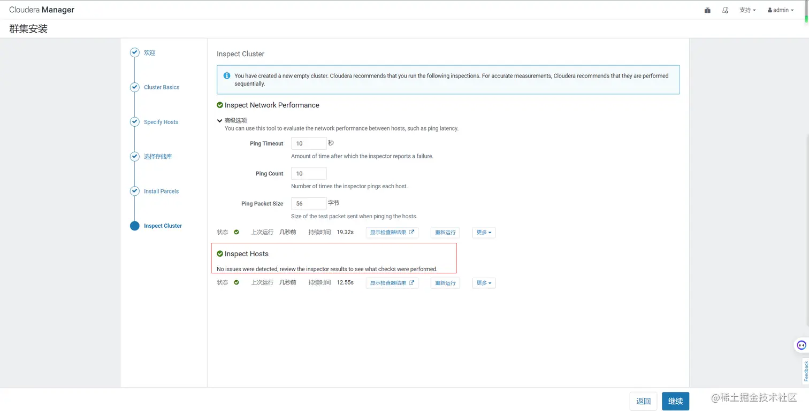Open the admin user menu

point(781,10)
